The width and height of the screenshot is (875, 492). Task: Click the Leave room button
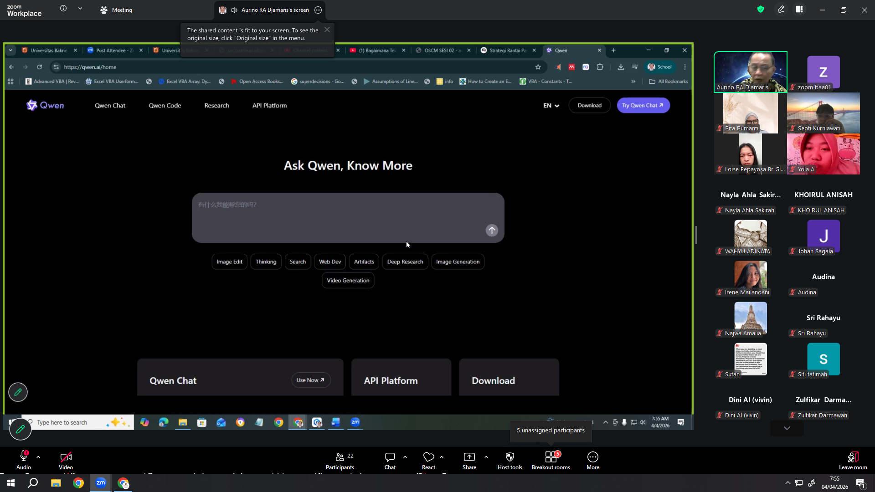[x=853, y=460]
